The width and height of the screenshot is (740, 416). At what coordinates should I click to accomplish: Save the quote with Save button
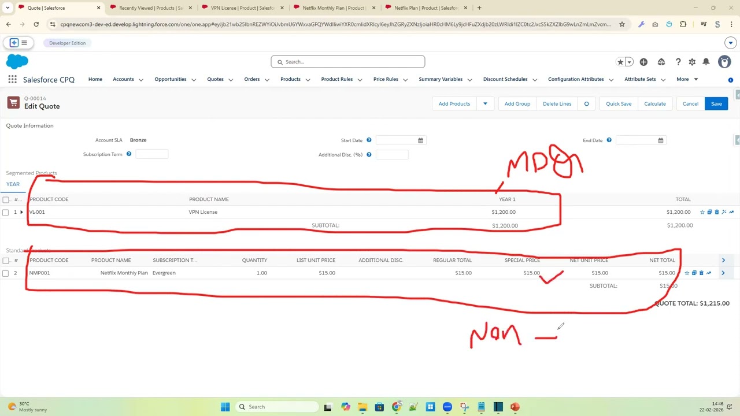click(x=716, y=104)
